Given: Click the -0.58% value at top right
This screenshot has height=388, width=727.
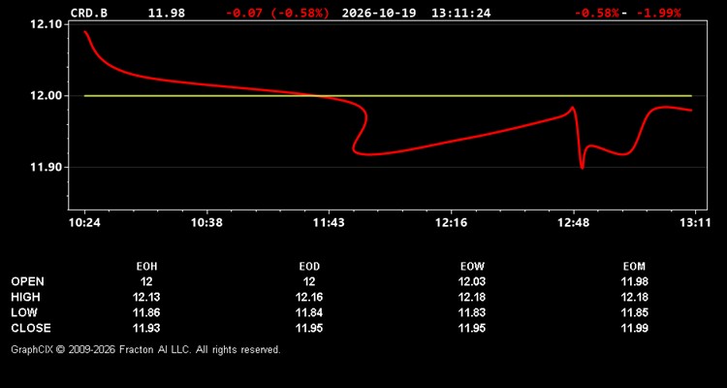Looking at the screenshot, I should (597, 13).
